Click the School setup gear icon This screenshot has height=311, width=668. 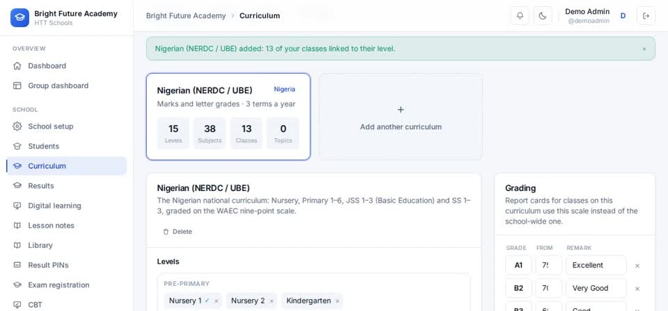17,126
